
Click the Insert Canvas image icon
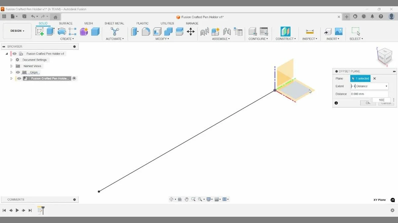click(339, 31)
